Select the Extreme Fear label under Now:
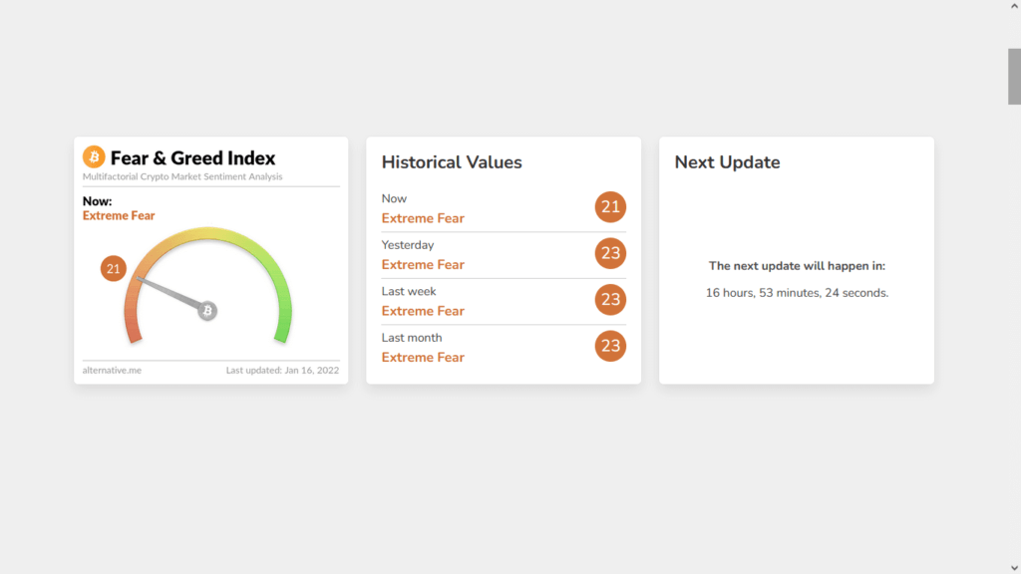Viewport: 1021px width, 574px height. [119, 216]
